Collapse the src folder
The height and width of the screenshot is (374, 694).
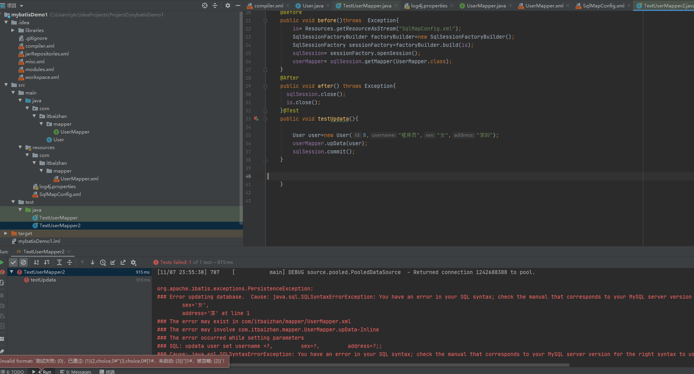[x=6, y=85]
